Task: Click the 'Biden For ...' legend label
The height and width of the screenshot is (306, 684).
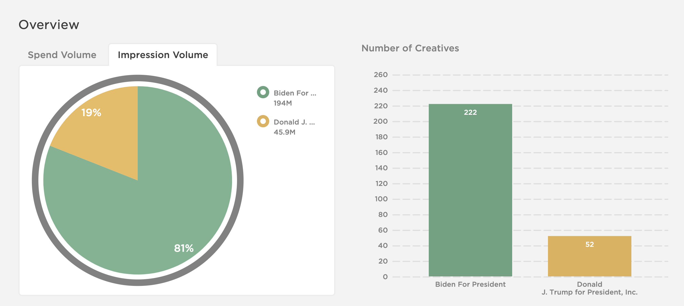Action: click(x=295, y=93)
